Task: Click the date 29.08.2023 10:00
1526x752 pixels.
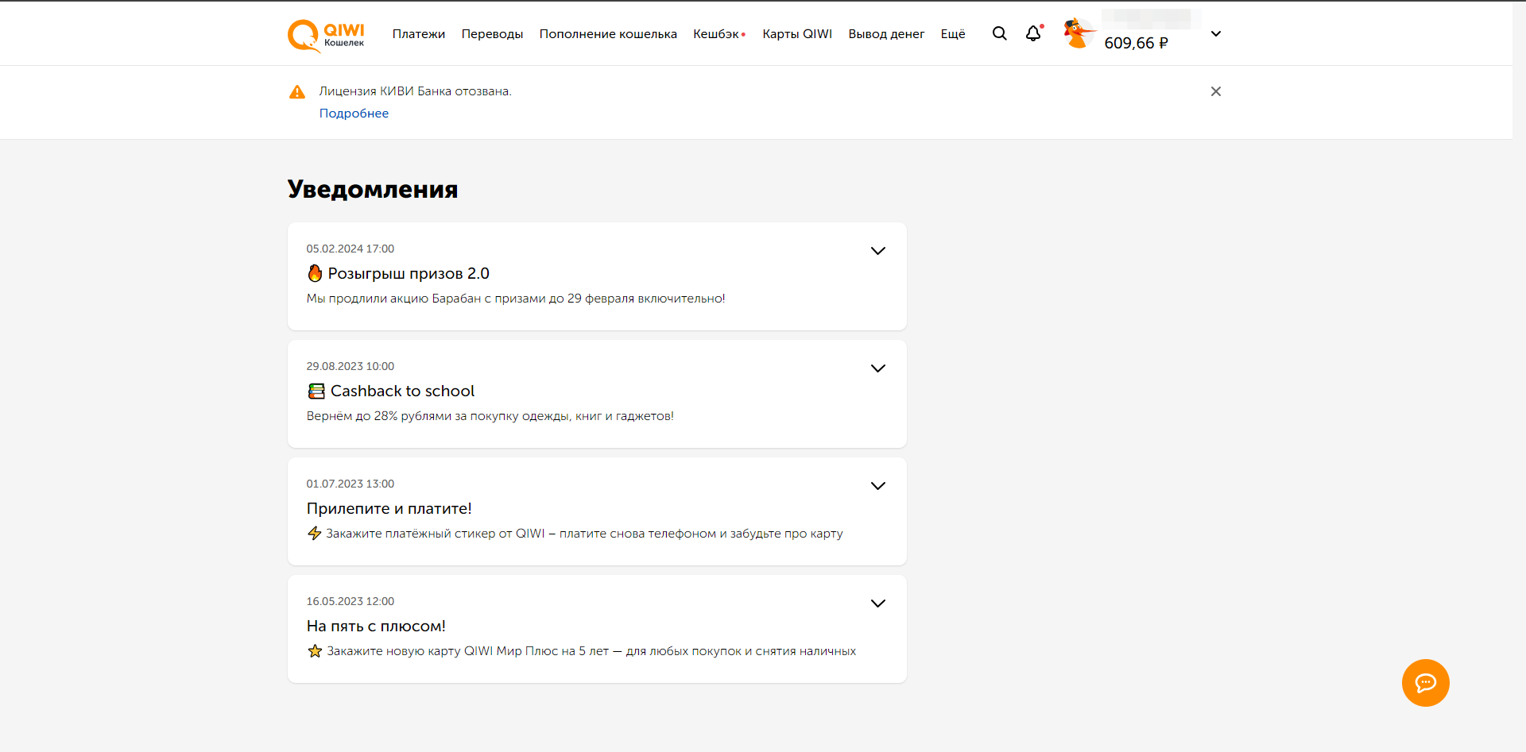Action: click(x=351, y=367)
